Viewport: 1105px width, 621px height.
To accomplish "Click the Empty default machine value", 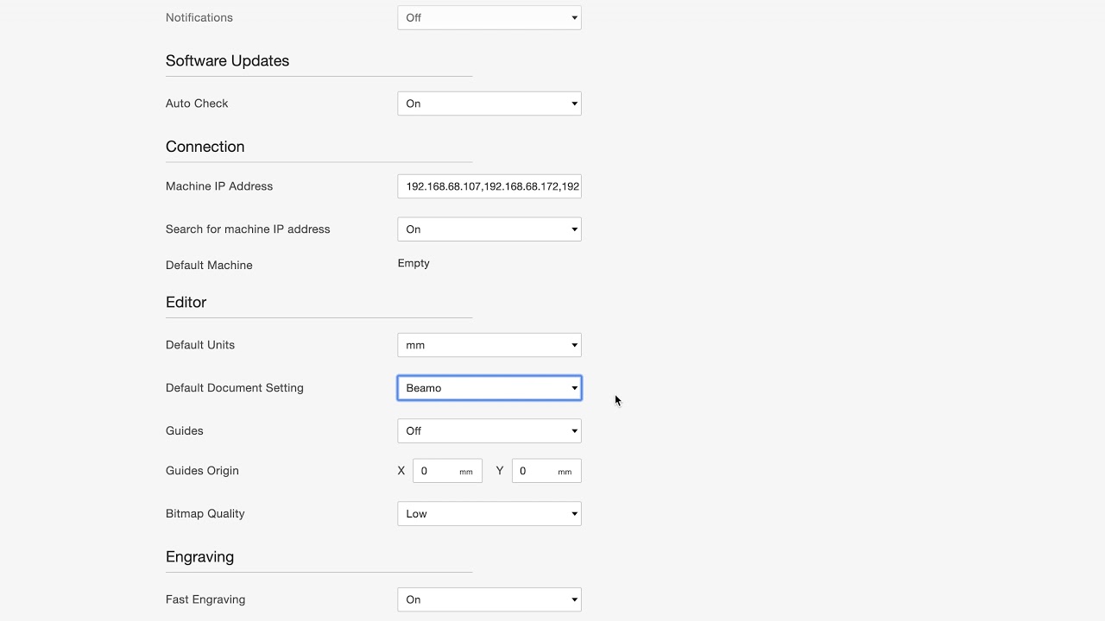I will point(414,263).
